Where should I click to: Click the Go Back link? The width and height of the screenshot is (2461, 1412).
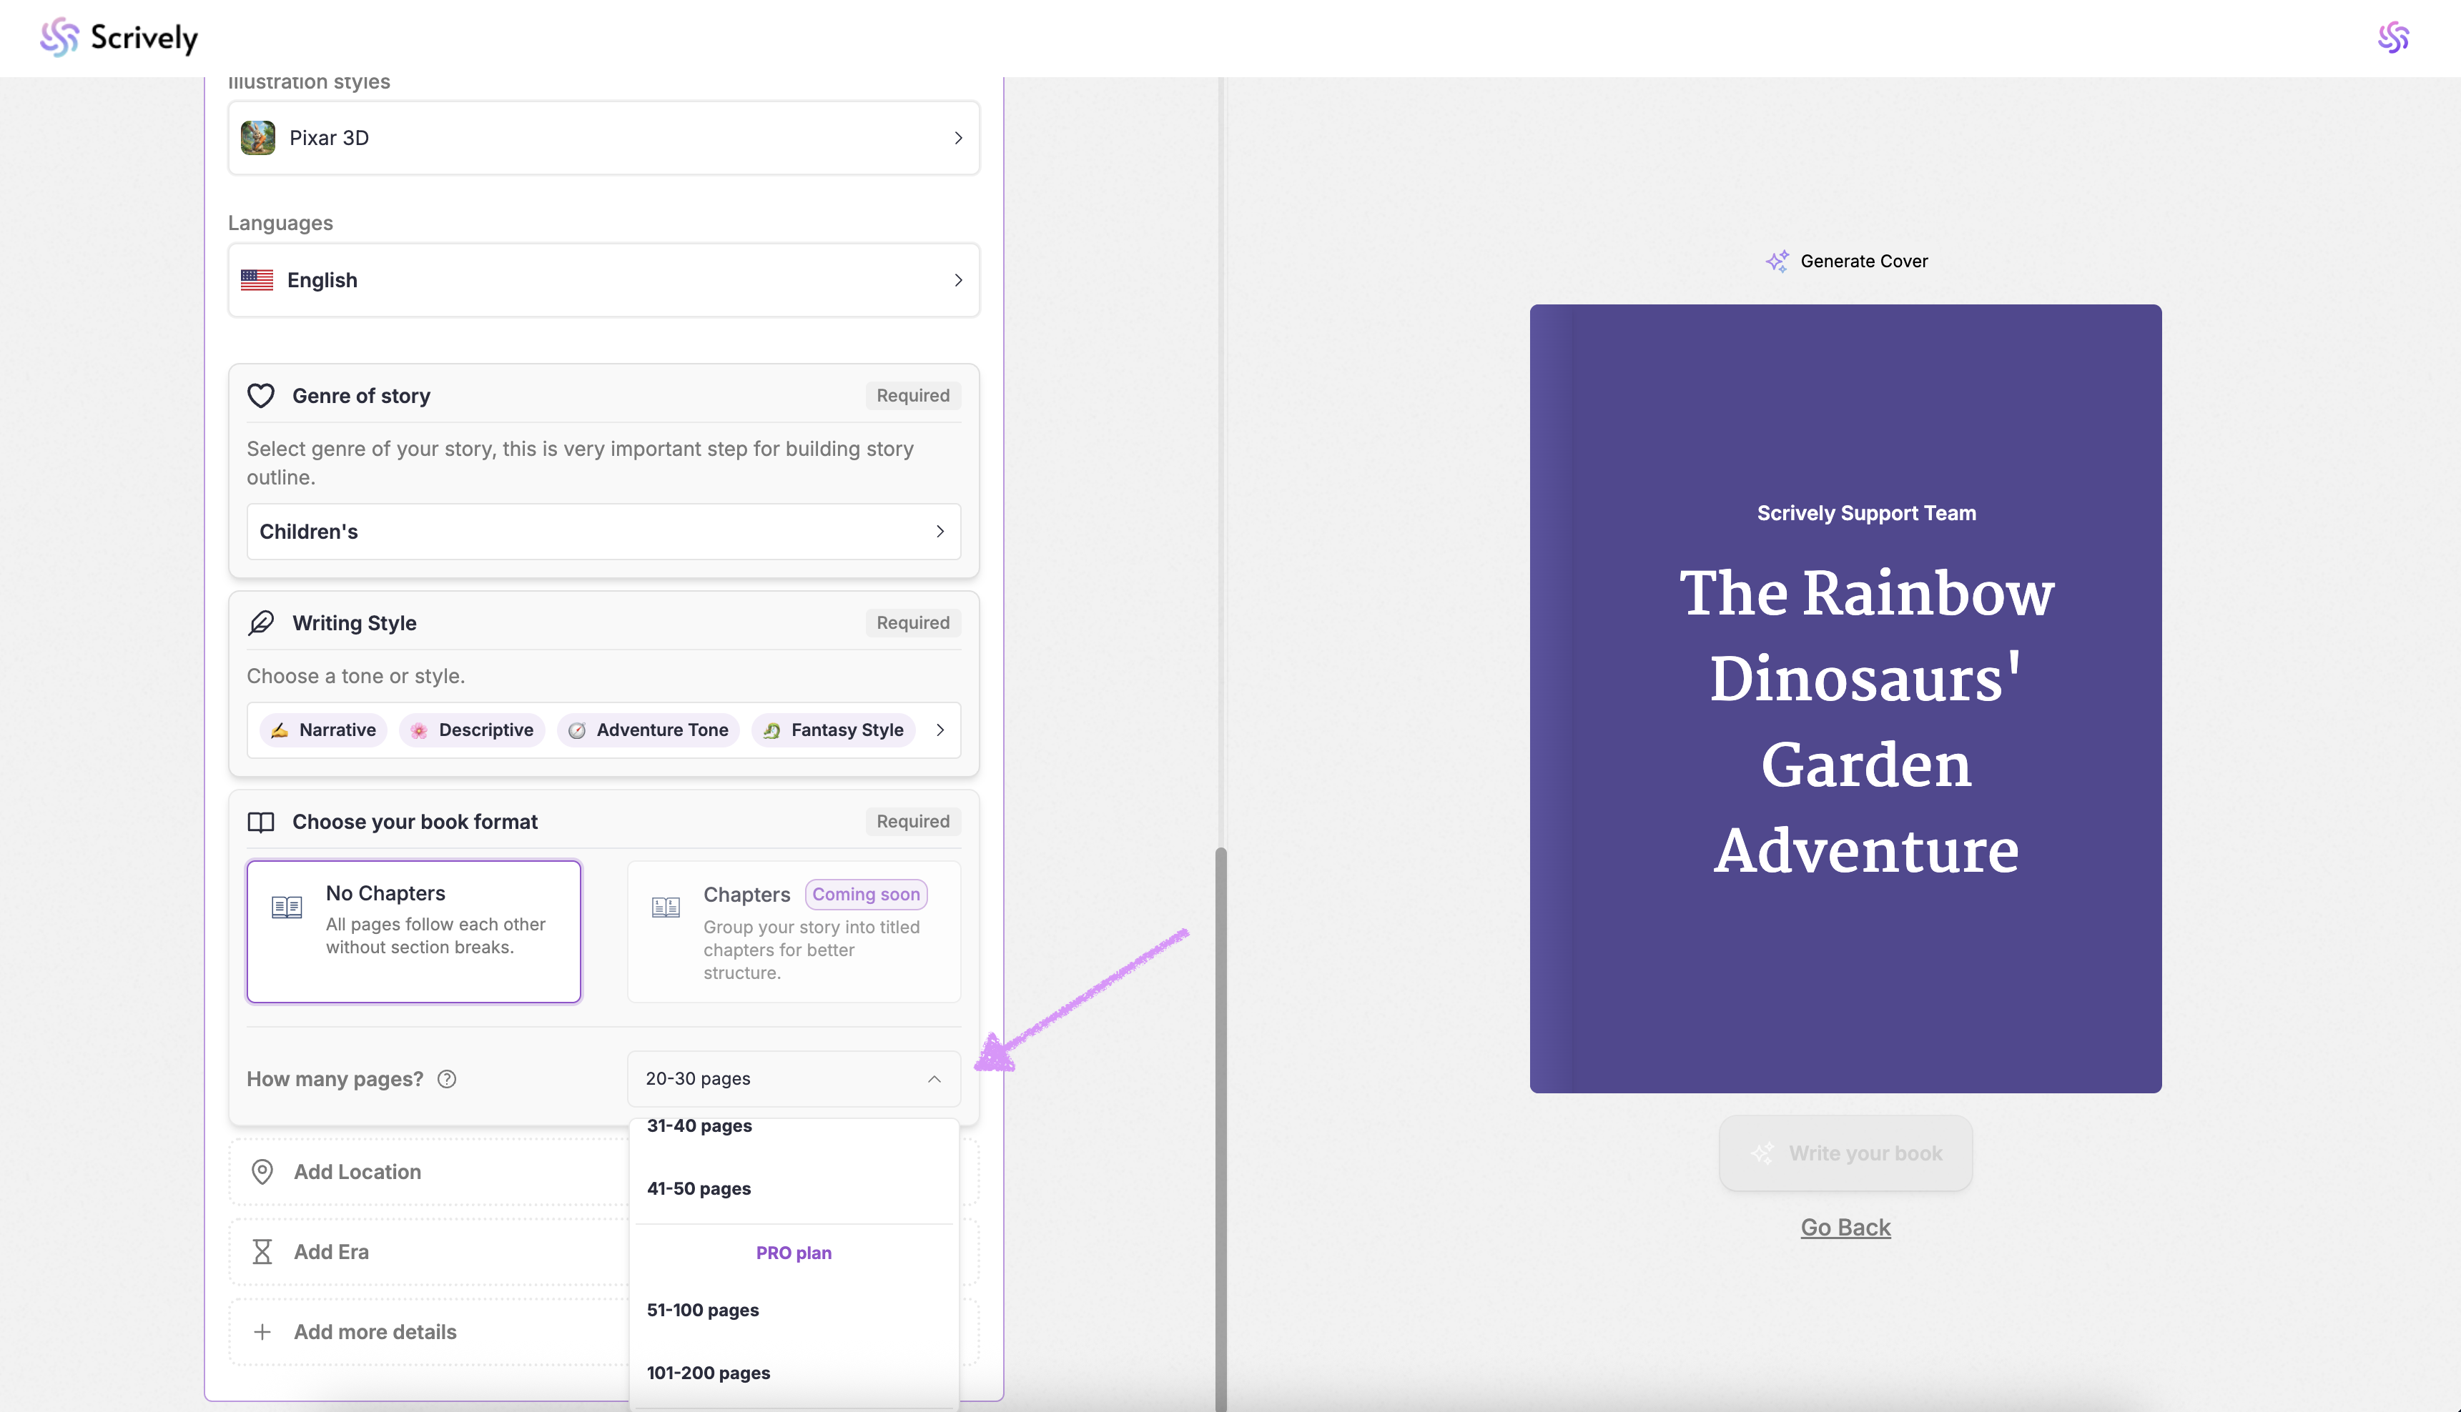pos(1845,1228)
